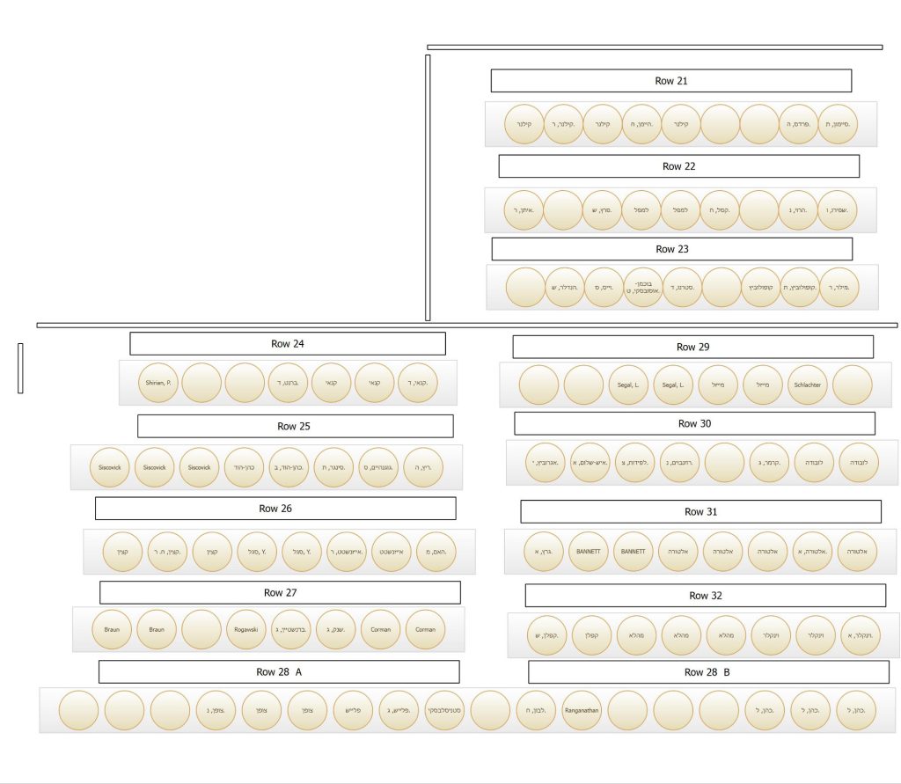Click the Rogawski seat in Row 27
The width and height of the screenshot is (901, 784).
coord(245,629)
